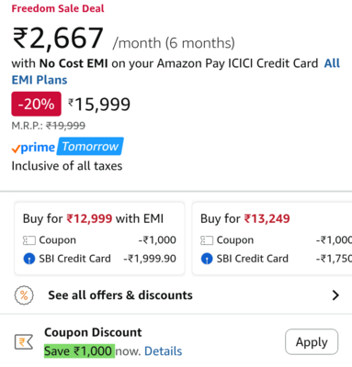
Task: Open coupon Details link
Action: [163, 351]
